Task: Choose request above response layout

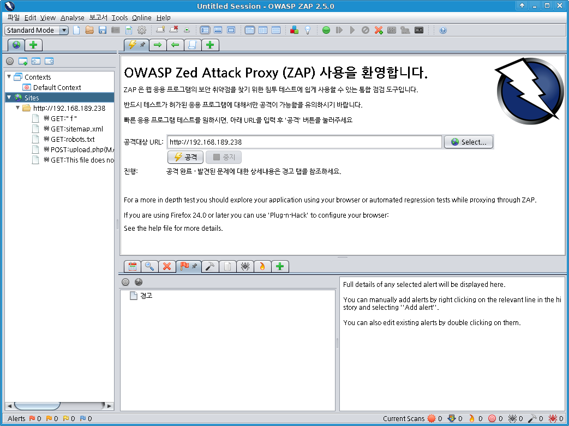Action: pos(276,30)
